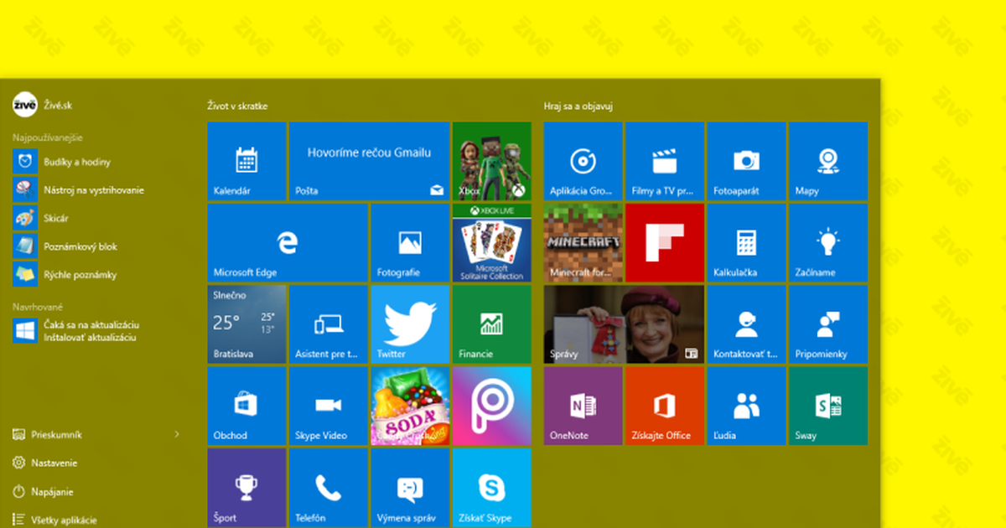
Task: Launch Microsoft Solitaire Collection tile
Action: coord(491,242)
